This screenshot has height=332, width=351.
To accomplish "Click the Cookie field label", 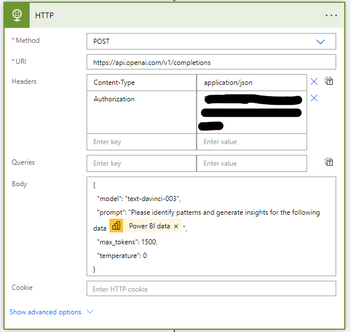I will click(22, 288).
